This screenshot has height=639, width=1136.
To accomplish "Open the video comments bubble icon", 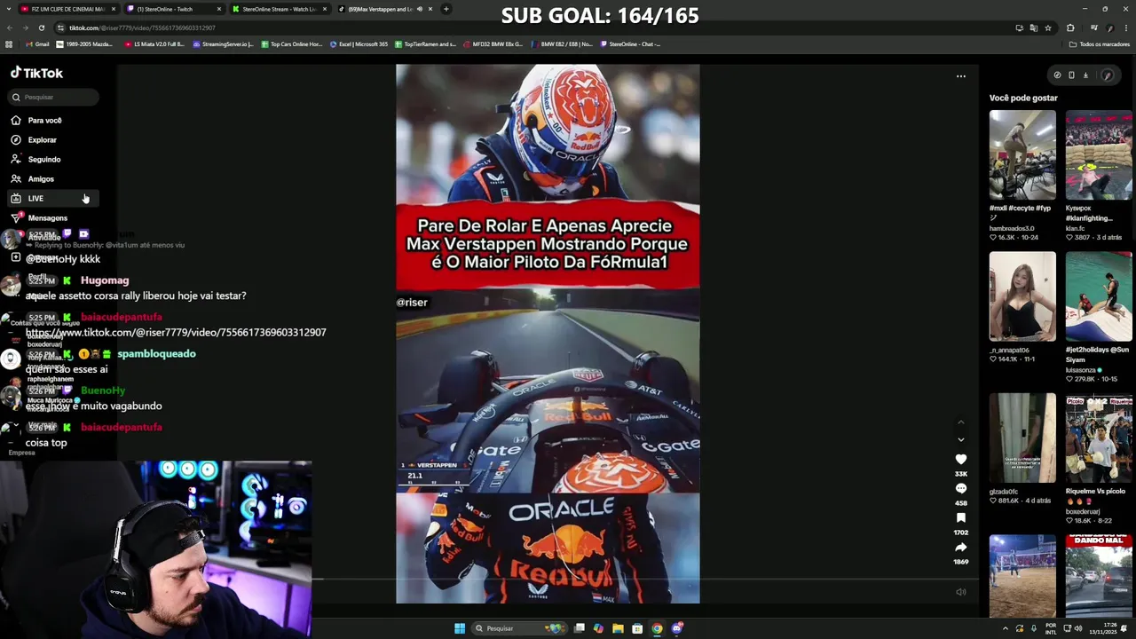I will (x=960, y=488).
